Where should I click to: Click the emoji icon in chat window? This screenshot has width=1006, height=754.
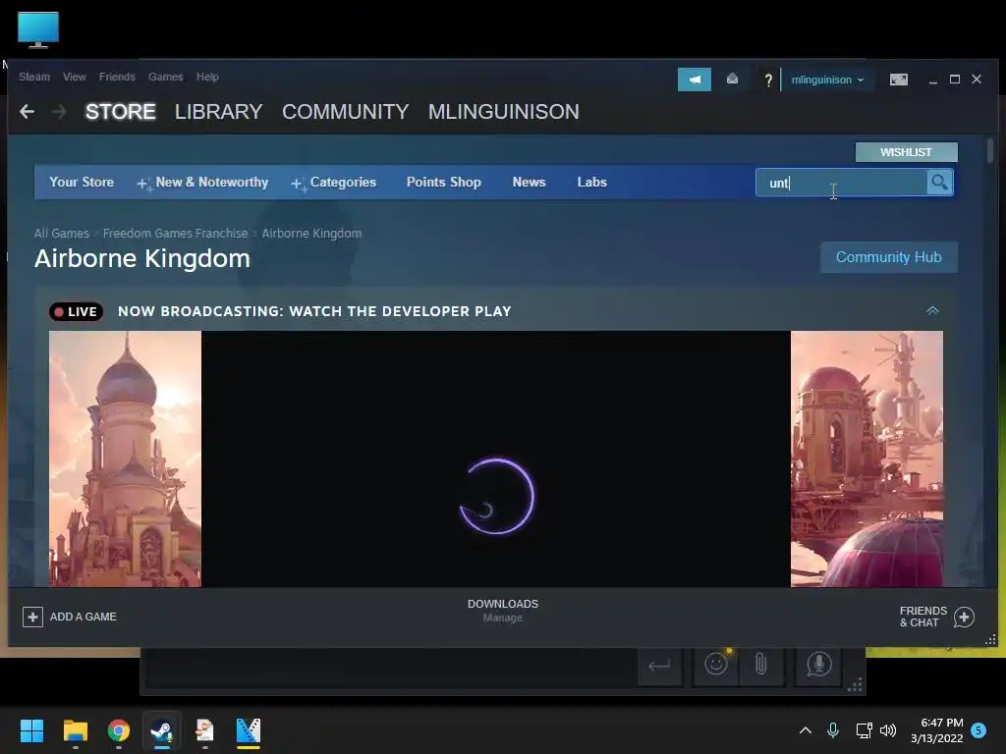716,664
